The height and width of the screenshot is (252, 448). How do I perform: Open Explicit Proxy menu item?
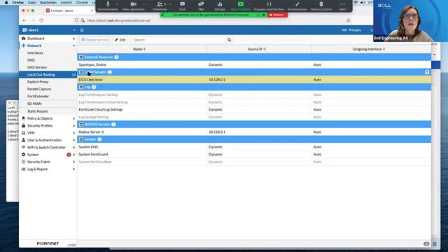(x=38, y=82)
